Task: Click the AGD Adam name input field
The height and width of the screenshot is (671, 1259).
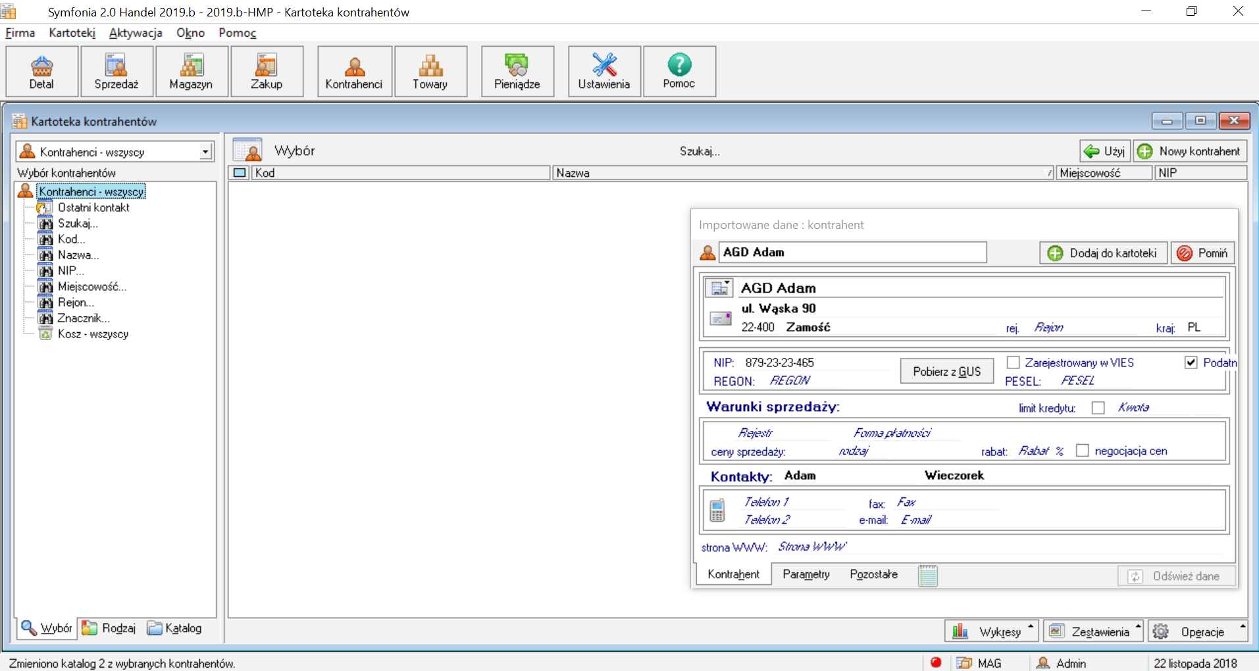Action: [853, 252]
